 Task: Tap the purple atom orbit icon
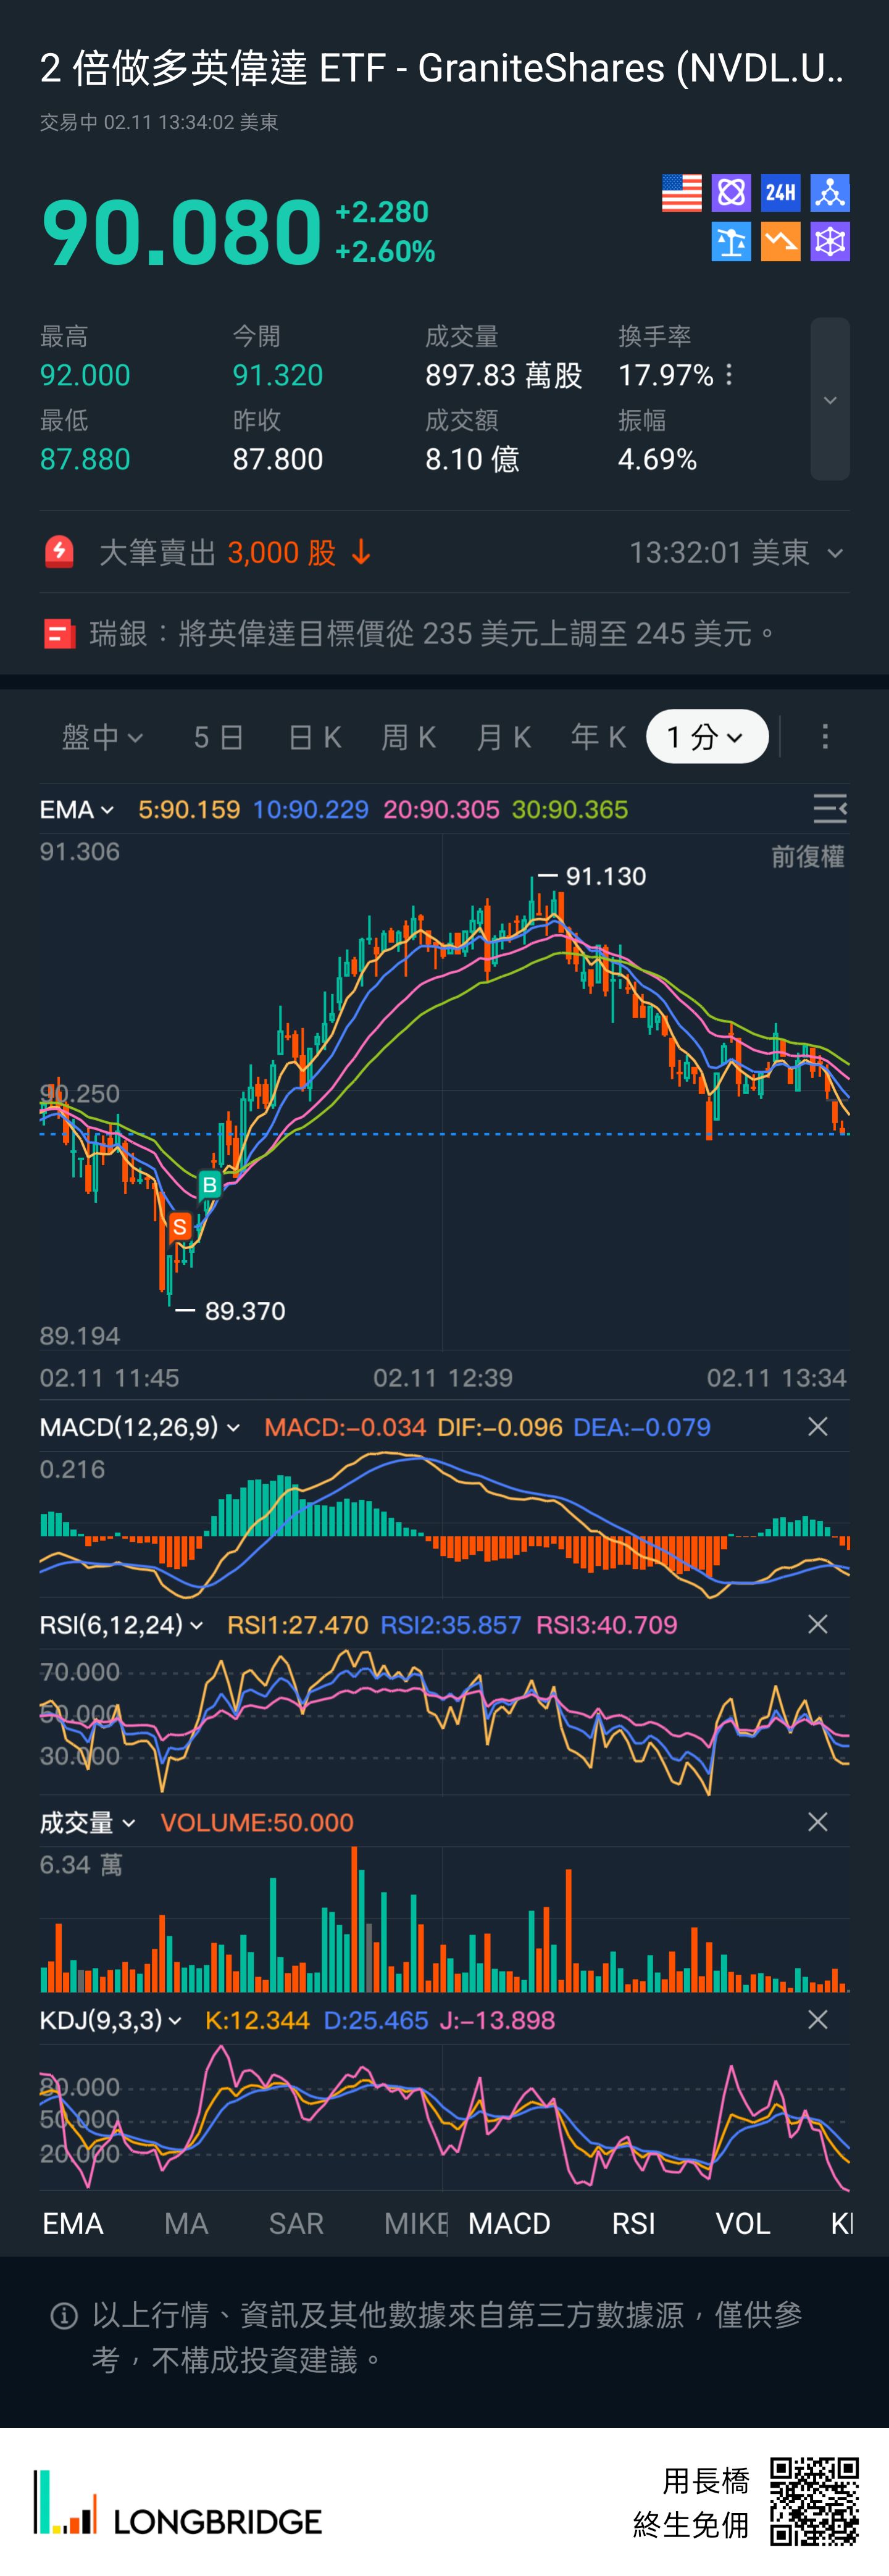pos(731,192)
